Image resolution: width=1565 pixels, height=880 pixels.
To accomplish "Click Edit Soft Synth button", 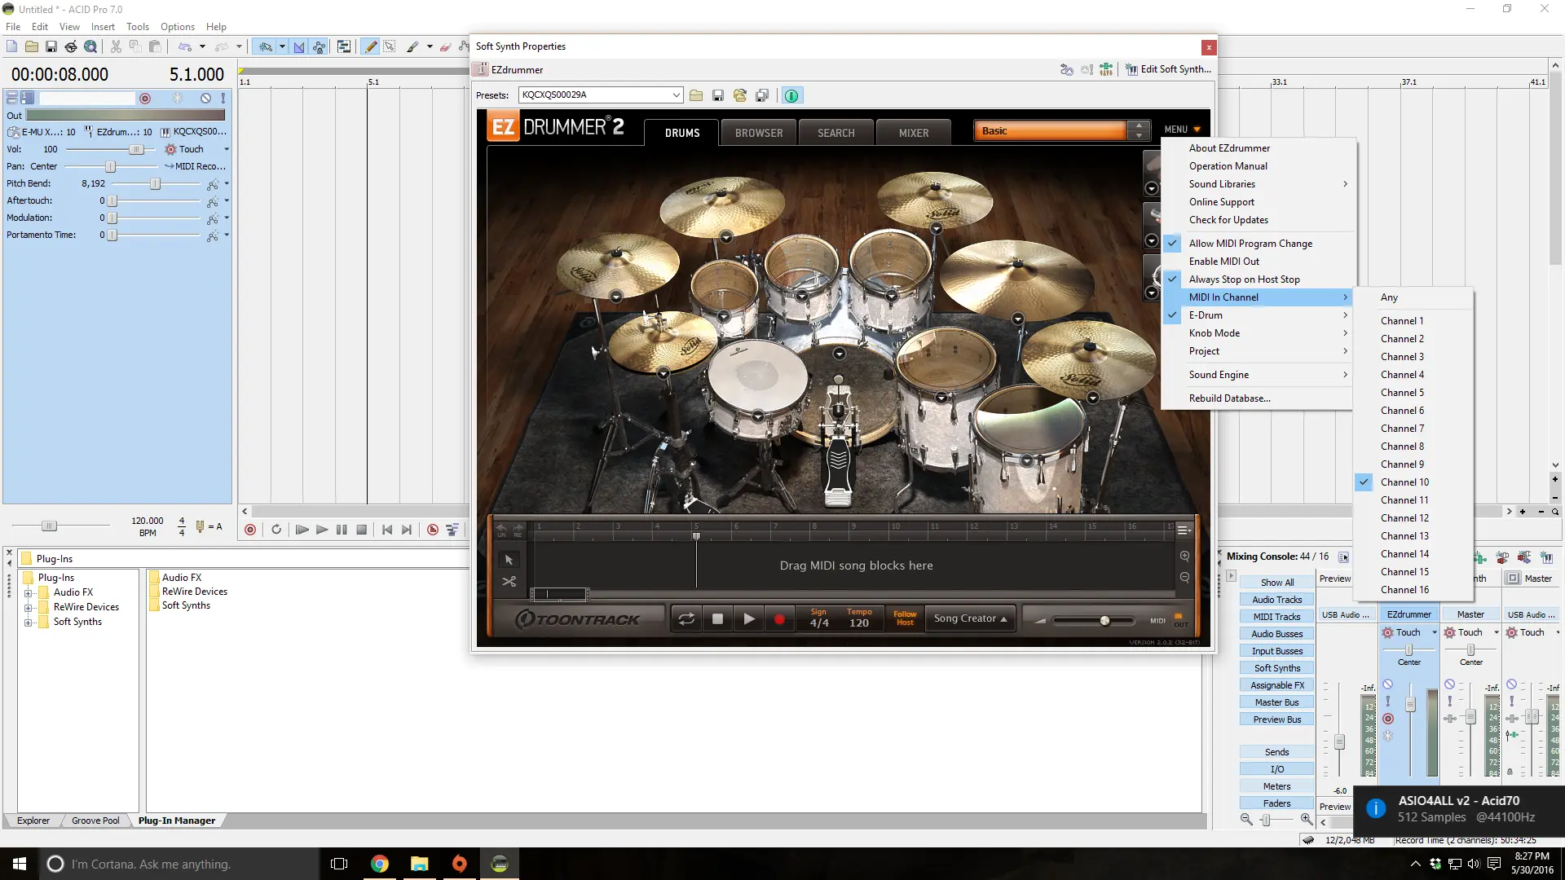I will click(1168, 69).
